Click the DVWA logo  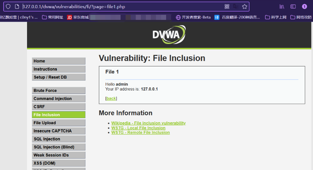169,34
